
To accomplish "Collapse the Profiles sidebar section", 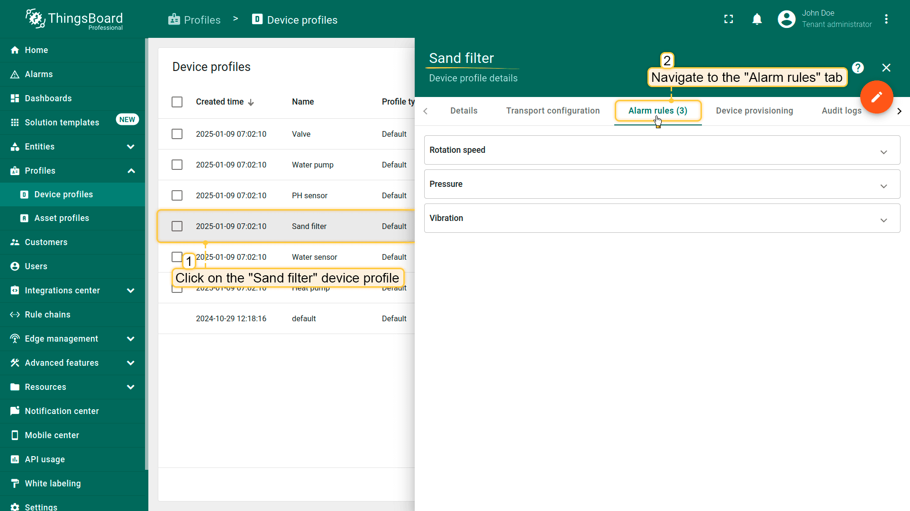I will (131, 171).
